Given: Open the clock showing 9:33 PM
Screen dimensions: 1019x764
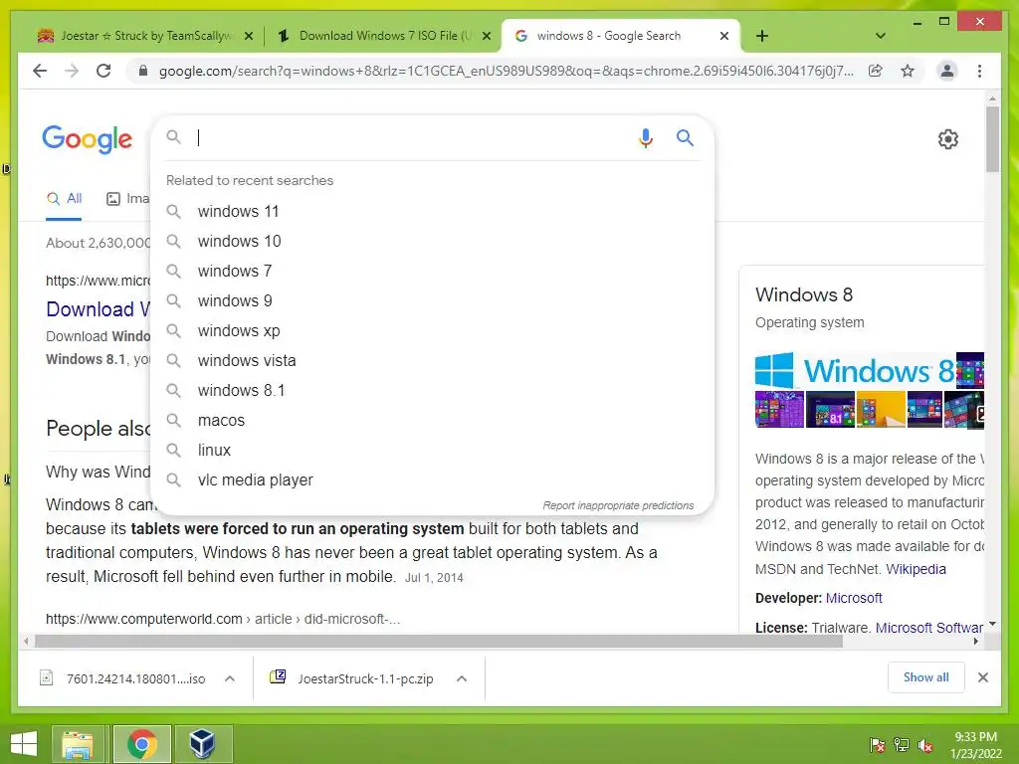Looking at the screenshot, I should tap(976, 745).
